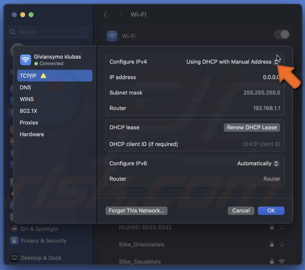Open Siri & Spotlight settings
Screen dimensions: 305x270
click(x=39, y=229)
